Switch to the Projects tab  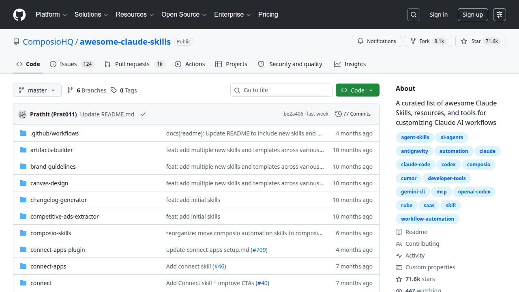click(231, 64)
